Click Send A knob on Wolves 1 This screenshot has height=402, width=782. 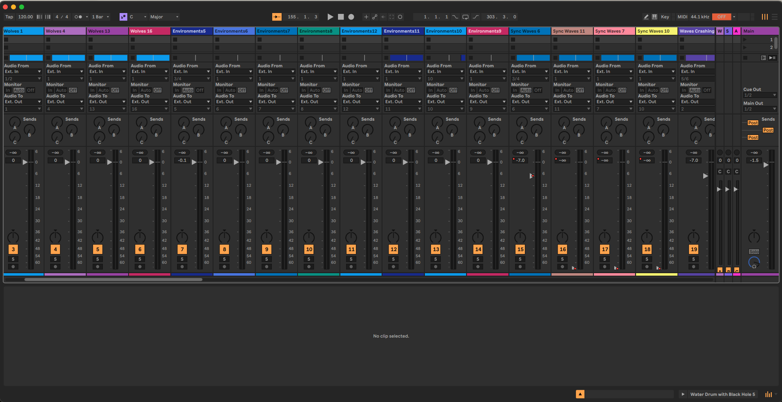click(15, 121)
